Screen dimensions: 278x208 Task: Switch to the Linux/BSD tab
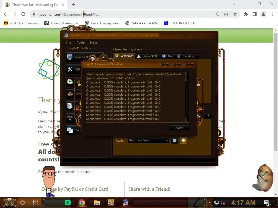pyautogui.click(x=148, y=56)
